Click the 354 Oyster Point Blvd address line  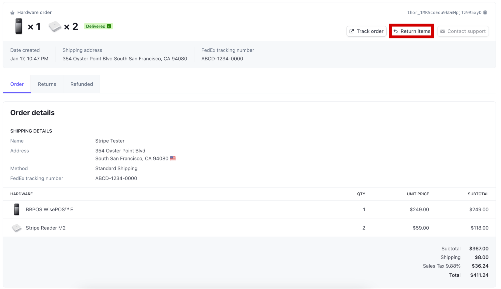coord(120,151)
